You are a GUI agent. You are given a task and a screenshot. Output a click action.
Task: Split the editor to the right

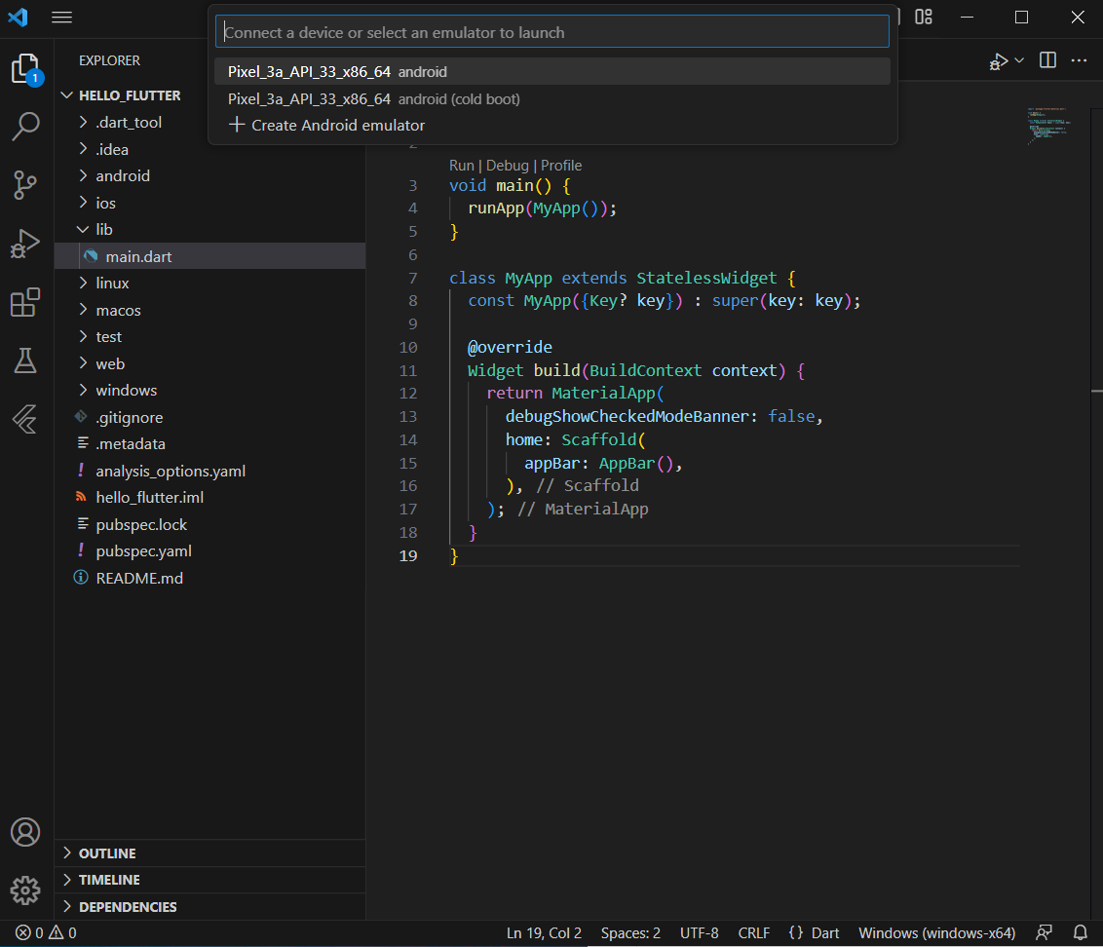pos(1047,60)
